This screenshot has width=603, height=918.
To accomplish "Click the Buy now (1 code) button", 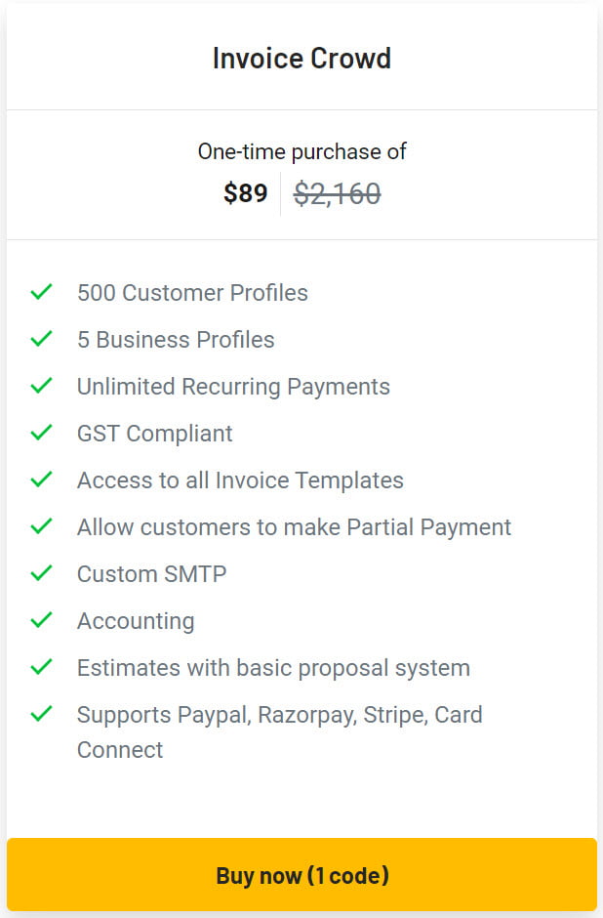I will pyautogui.click(x=301, y=875).
